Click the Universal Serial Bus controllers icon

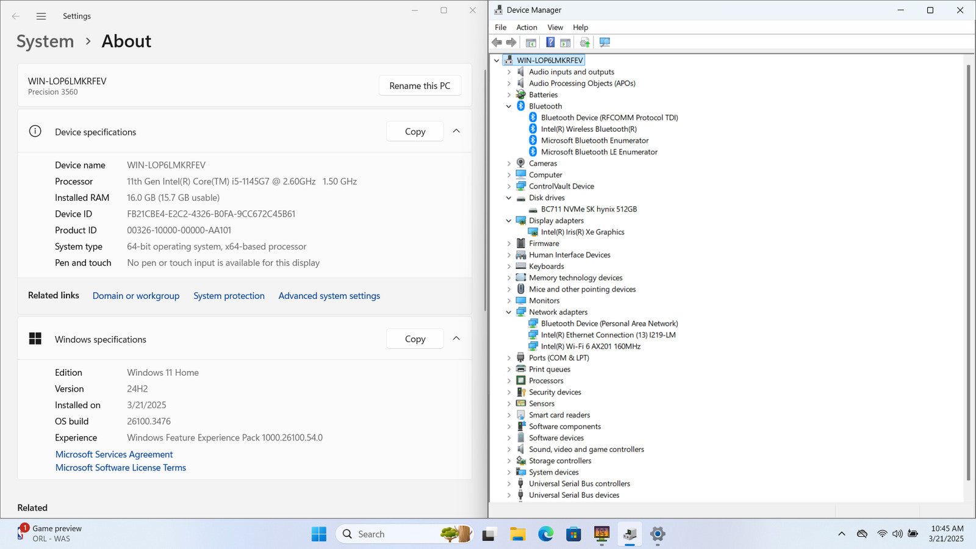point(521,484)
